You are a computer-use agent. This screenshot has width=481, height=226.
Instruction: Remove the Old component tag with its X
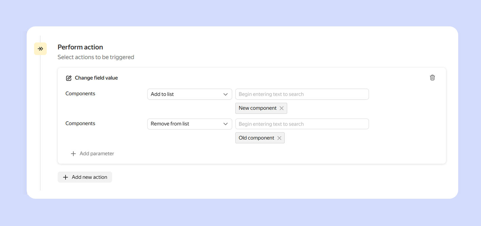pos(279,138)
